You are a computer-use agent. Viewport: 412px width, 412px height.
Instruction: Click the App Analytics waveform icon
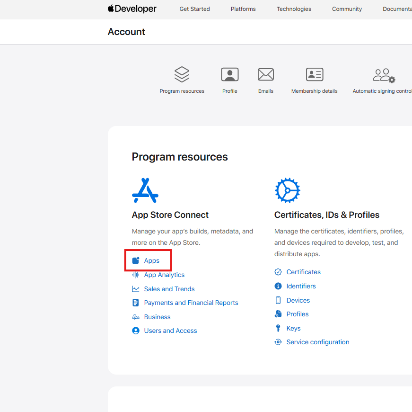136,275
